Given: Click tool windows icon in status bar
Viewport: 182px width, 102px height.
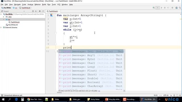Looking at the screenshot, I should click(2, 95).
